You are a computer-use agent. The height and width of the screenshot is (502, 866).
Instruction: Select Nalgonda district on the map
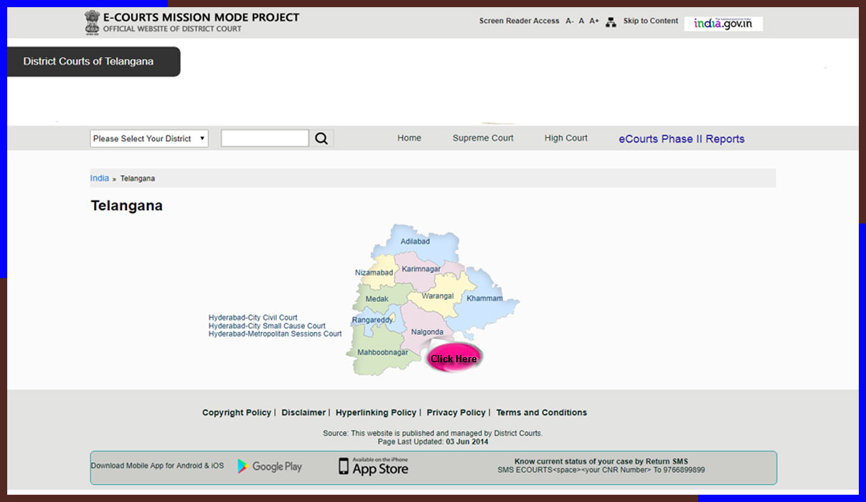tap(427, 332)
